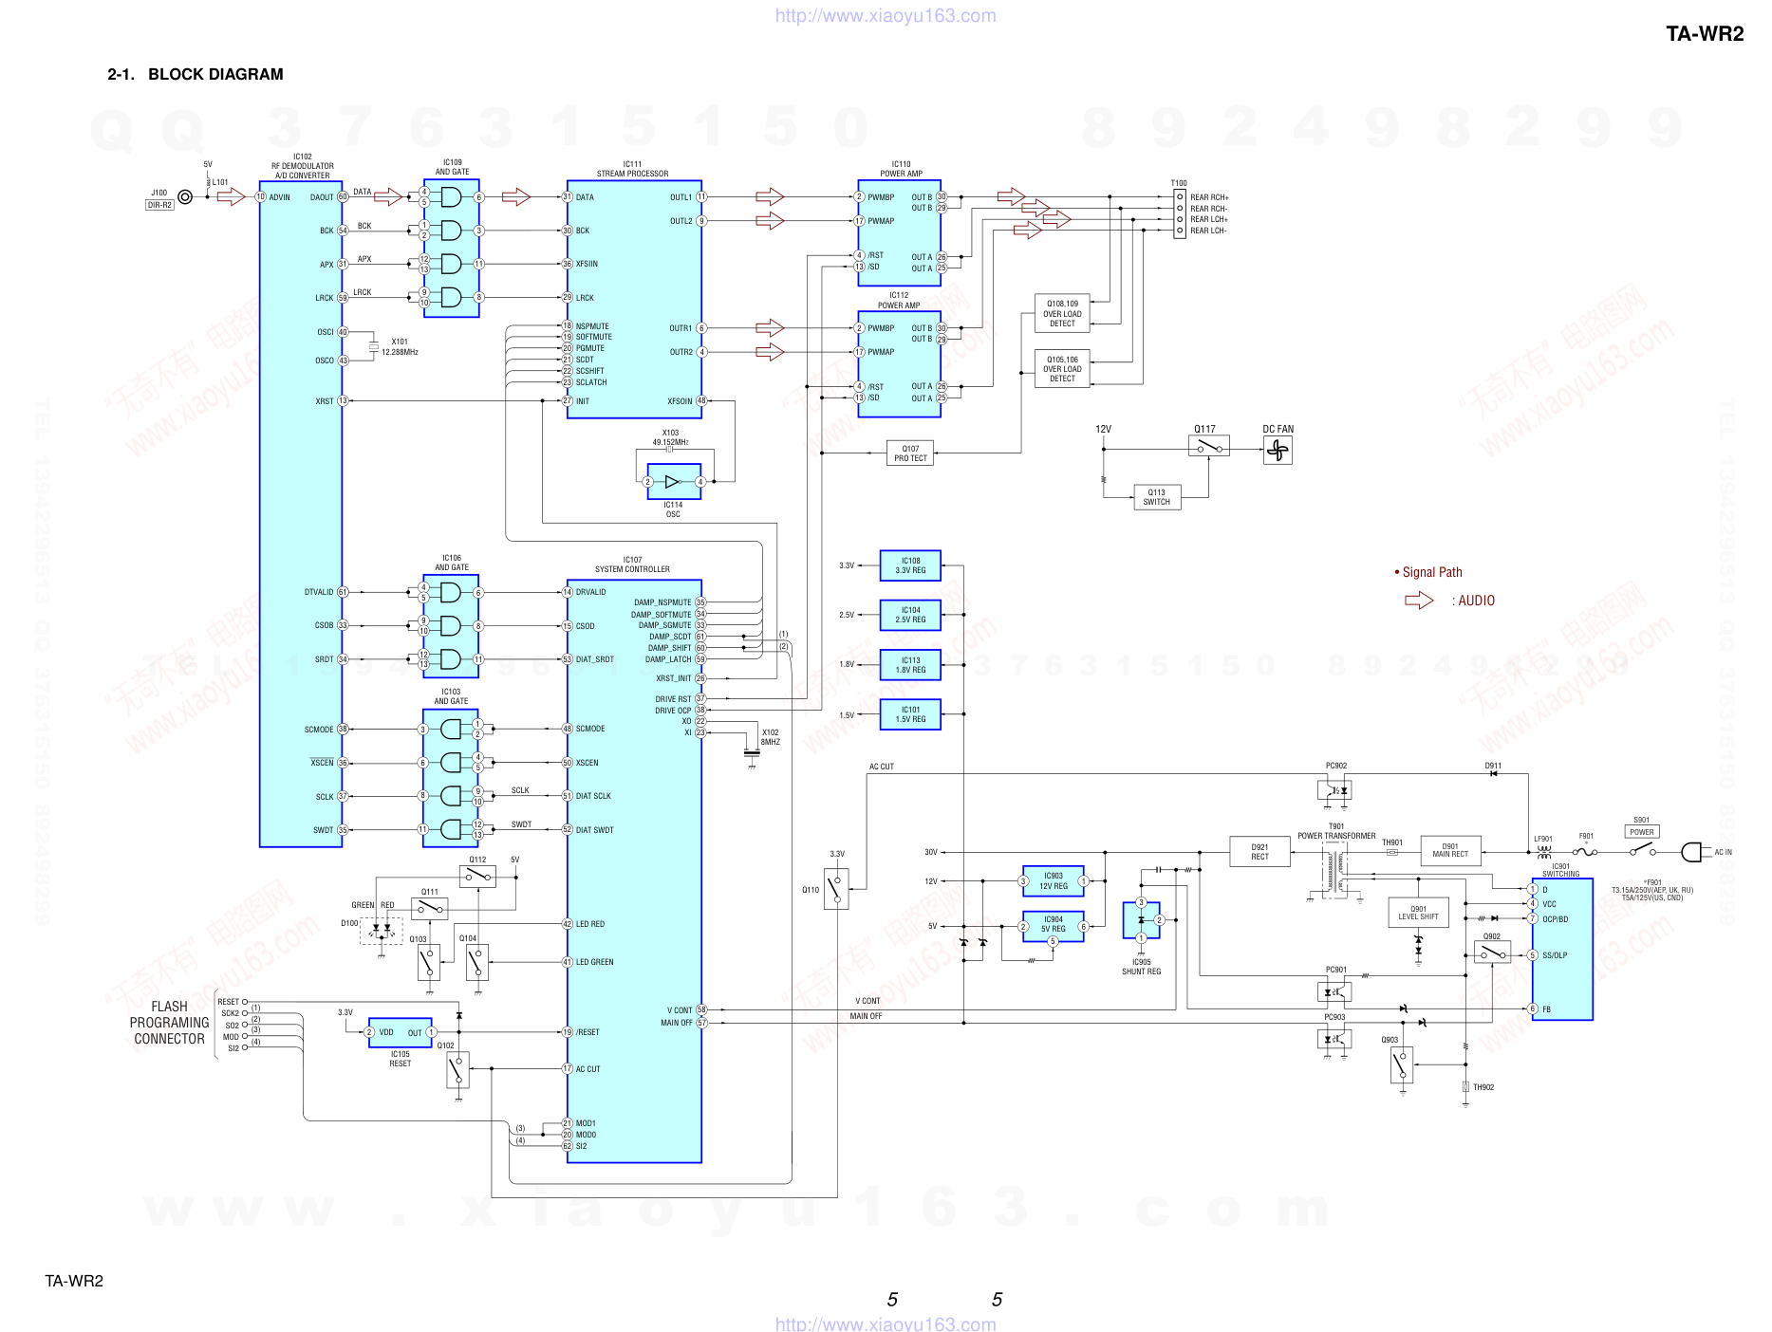
Task: Click the D901 MAIN RECT box
Action: click(1450, 851)
